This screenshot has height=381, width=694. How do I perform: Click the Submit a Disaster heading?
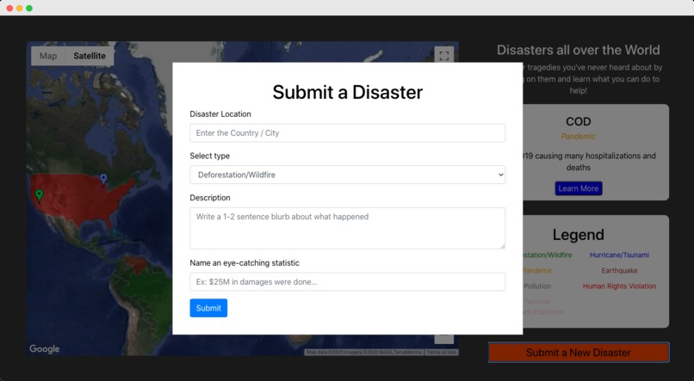click(348, 92)
